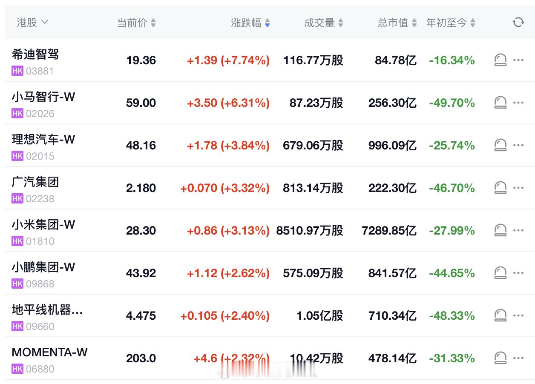The height and width of the screenshot is (384, 535).
Task: Click the refresh icon in the table header
Action: point(518,22)
